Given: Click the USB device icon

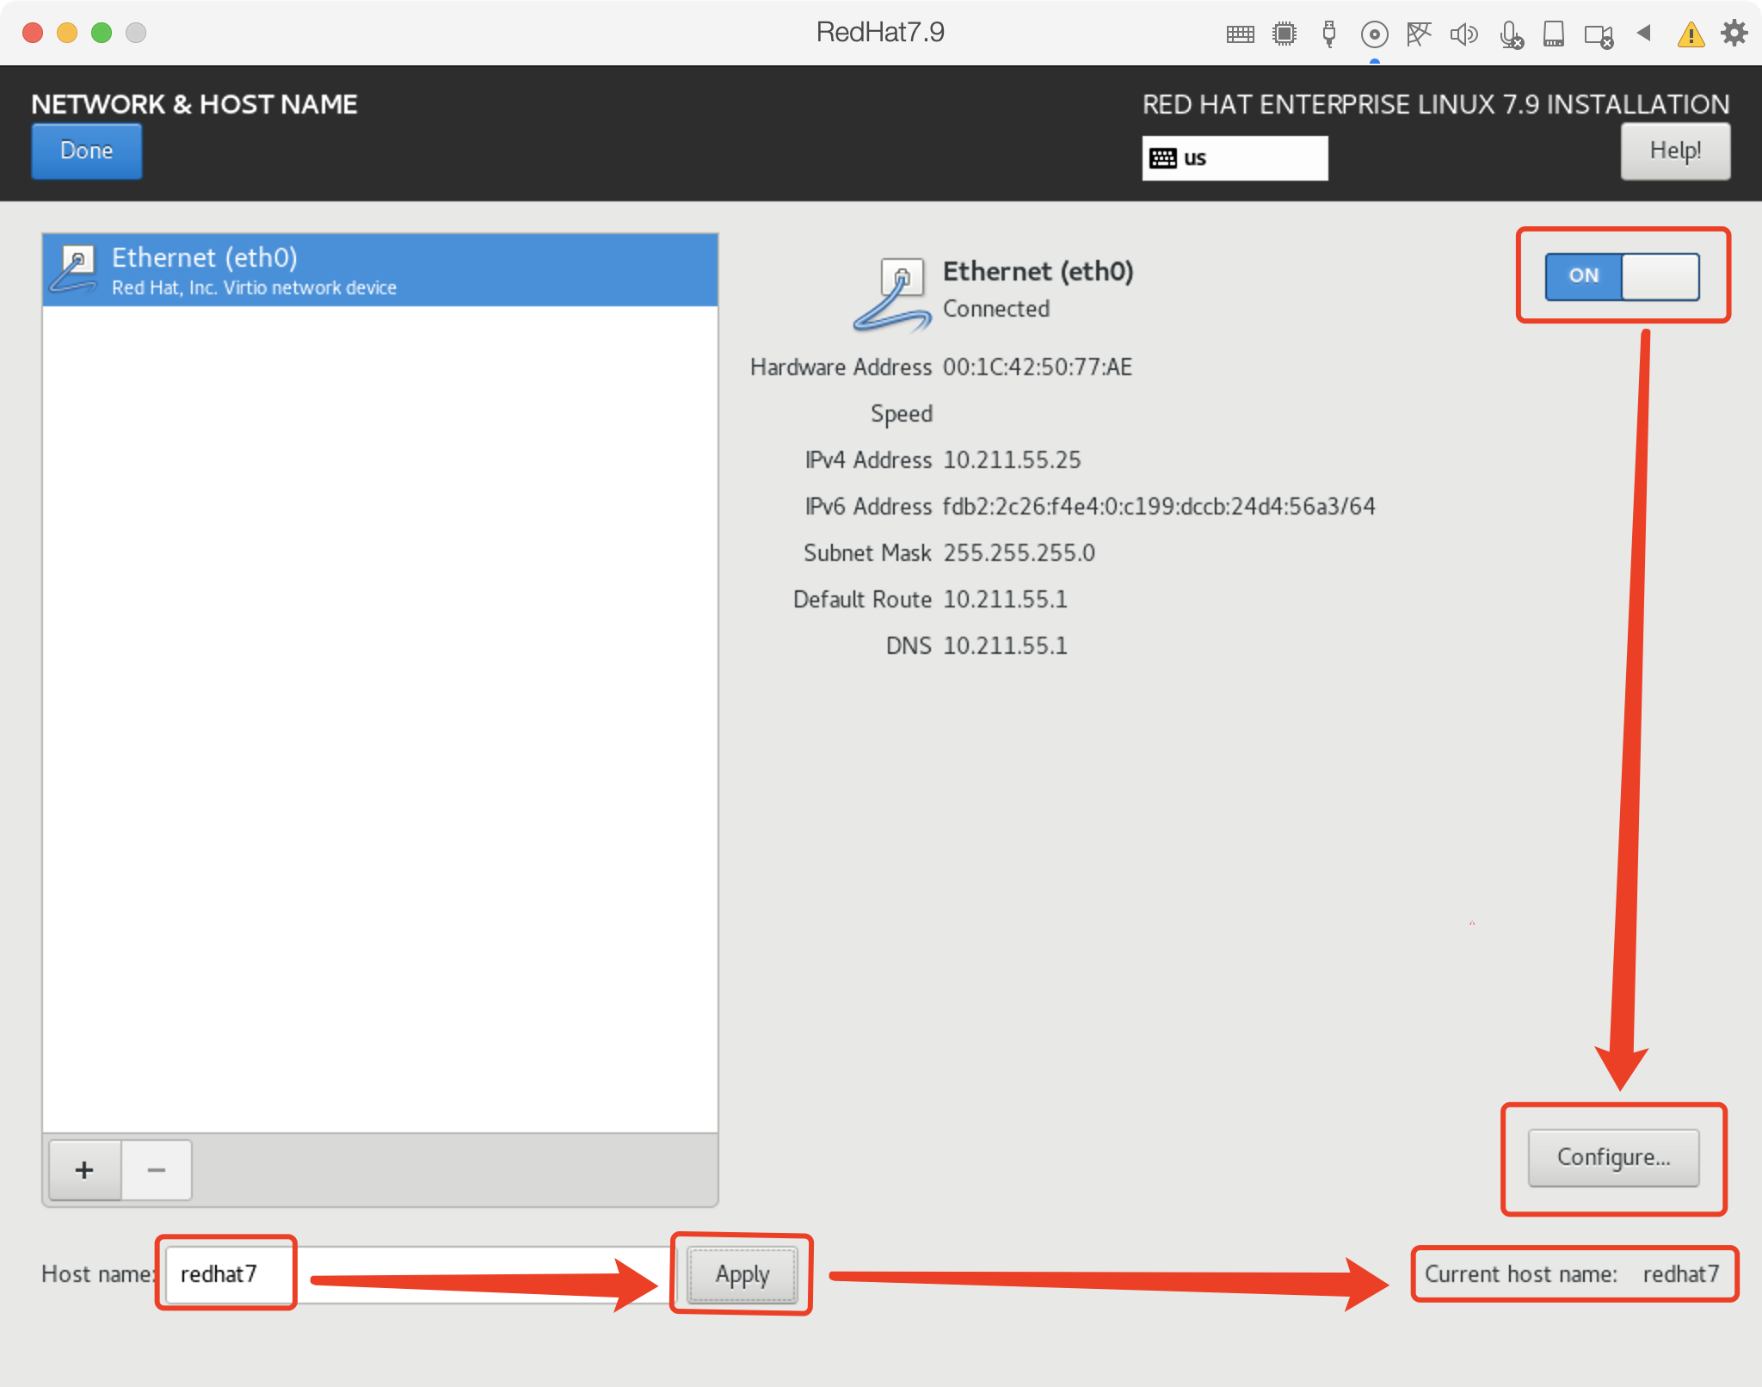Looking at the screenshot, I should click(x=1329, y=34).
